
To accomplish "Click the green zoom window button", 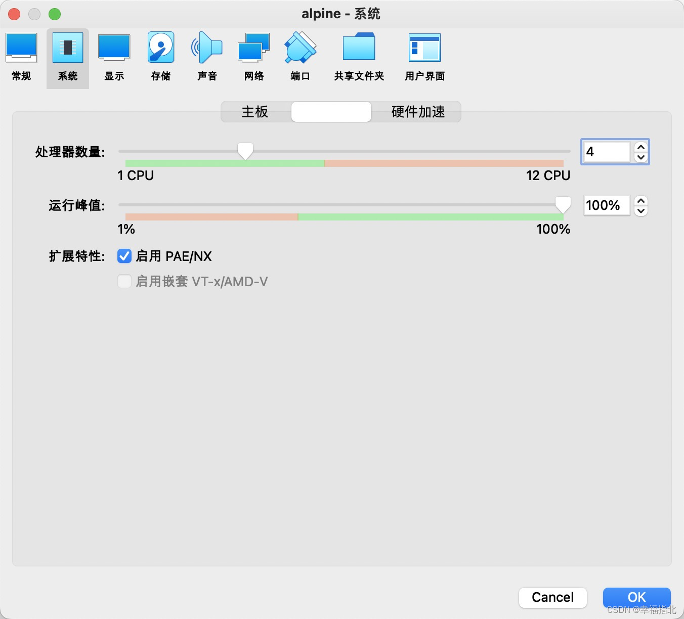I will (55, 14).
